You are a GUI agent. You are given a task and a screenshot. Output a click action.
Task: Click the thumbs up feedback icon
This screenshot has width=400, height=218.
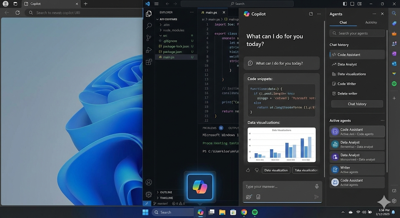(x=248, y=170)
